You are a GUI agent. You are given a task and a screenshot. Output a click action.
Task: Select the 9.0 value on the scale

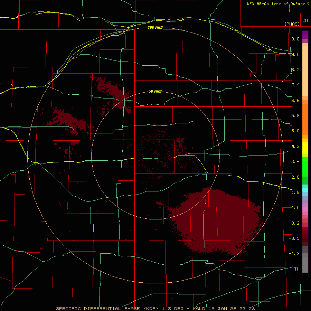click(x=295, y=54)
